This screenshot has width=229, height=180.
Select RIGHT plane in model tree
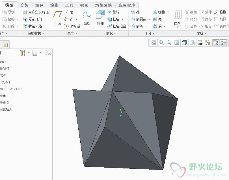(5, 69)
